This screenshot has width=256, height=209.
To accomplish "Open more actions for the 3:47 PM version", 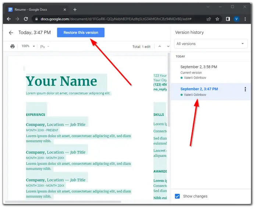I will click(x=245, y=89).
